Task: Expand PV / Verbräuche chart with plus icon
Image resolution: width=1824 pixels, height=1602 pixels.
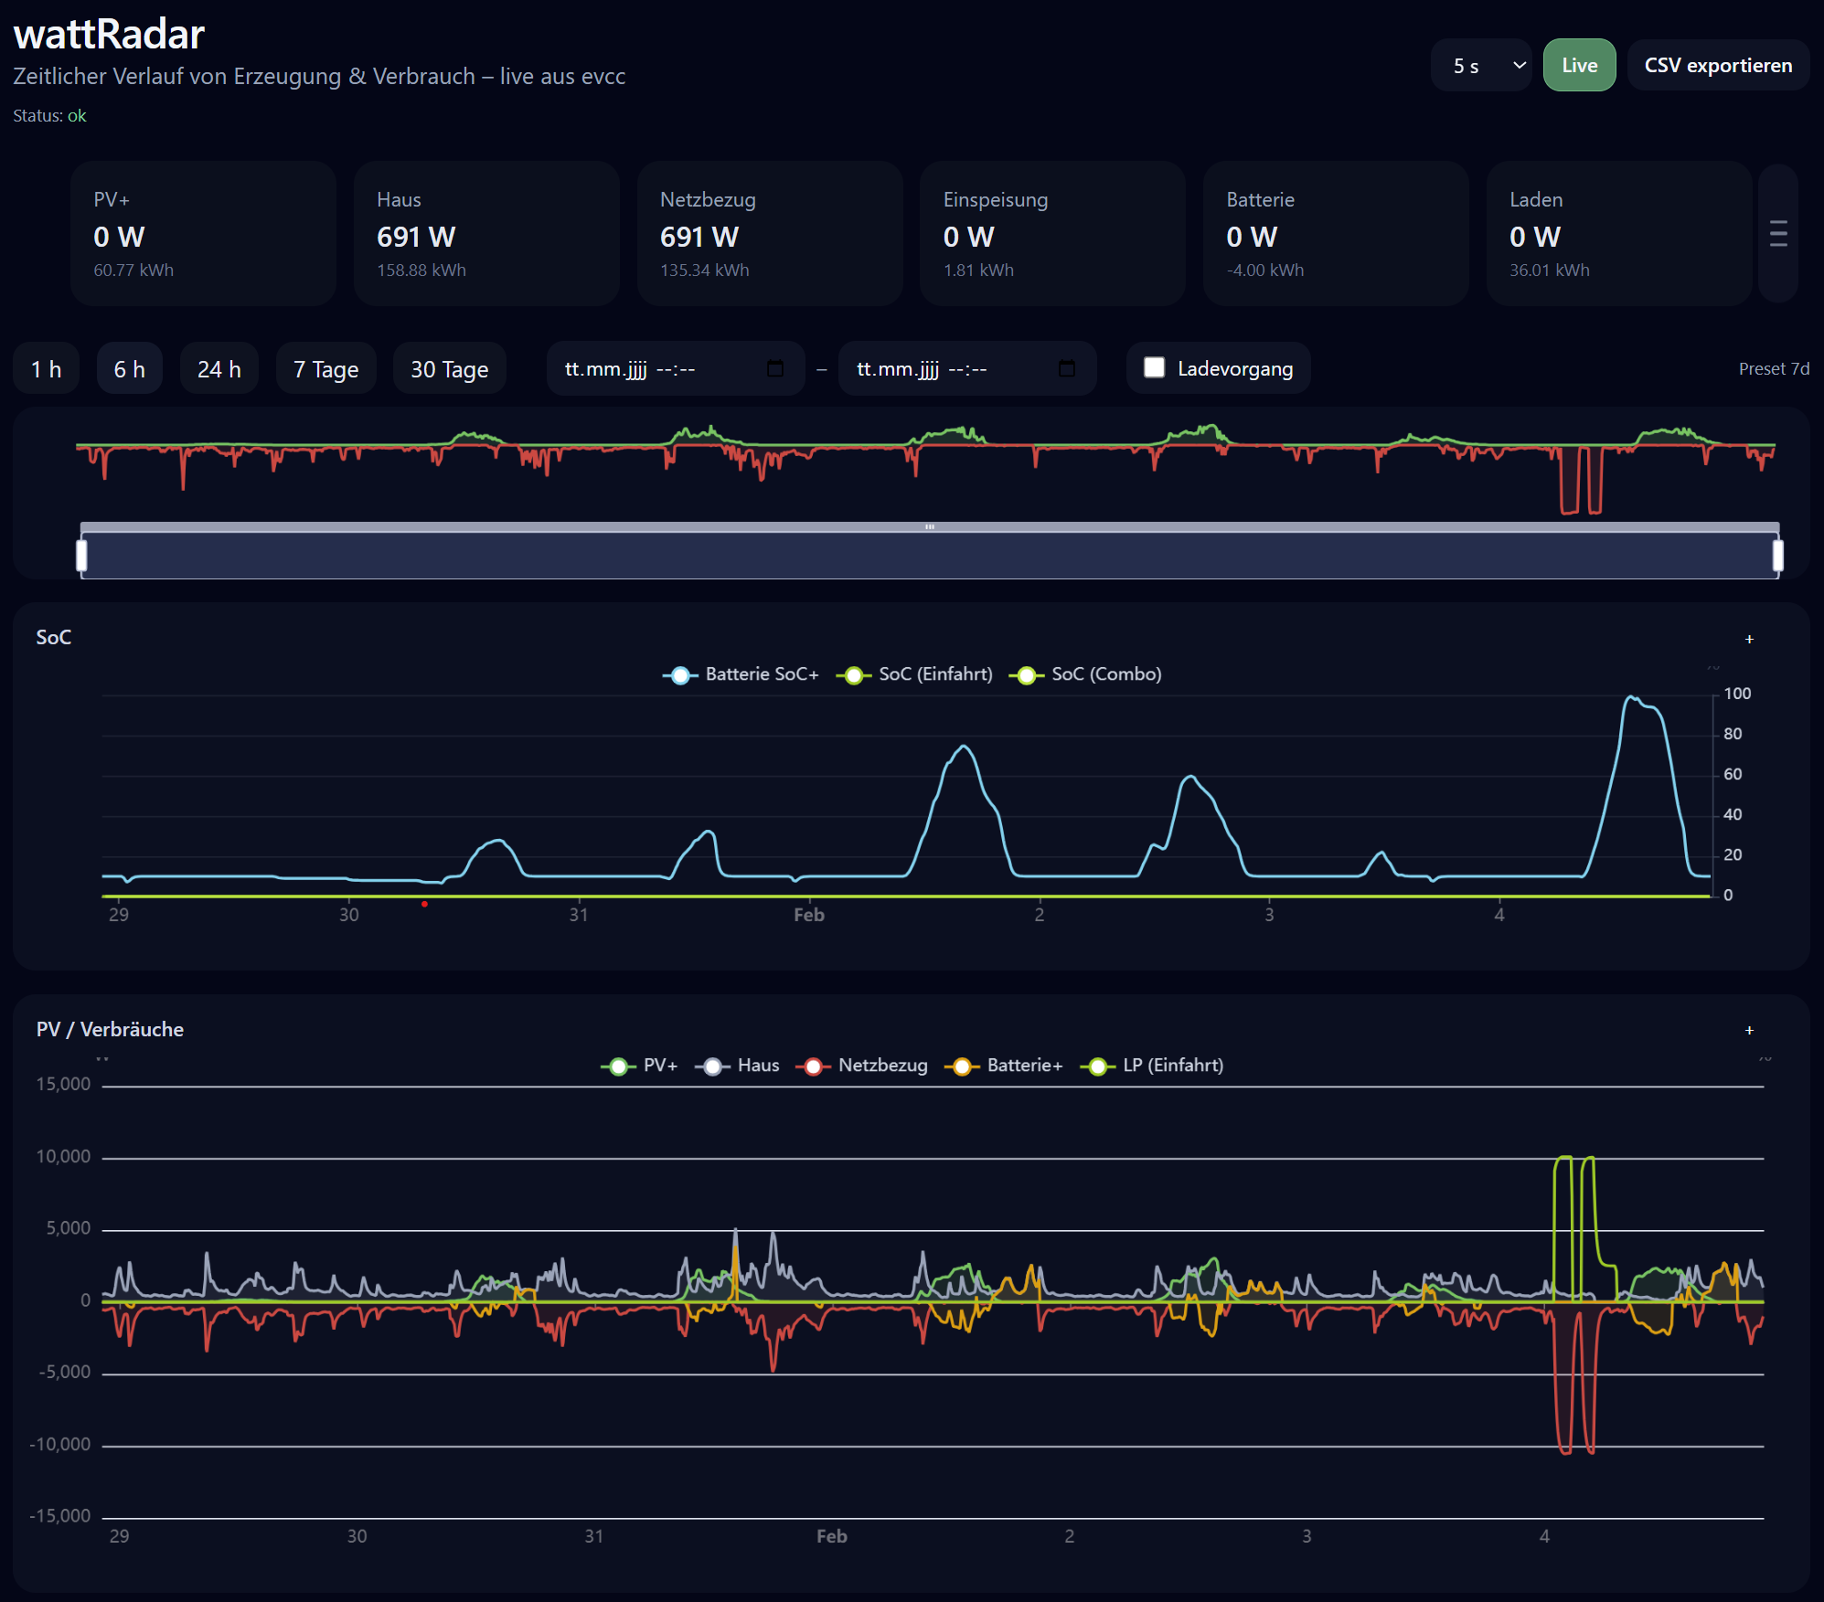Action: [x=1748, y=1030]
